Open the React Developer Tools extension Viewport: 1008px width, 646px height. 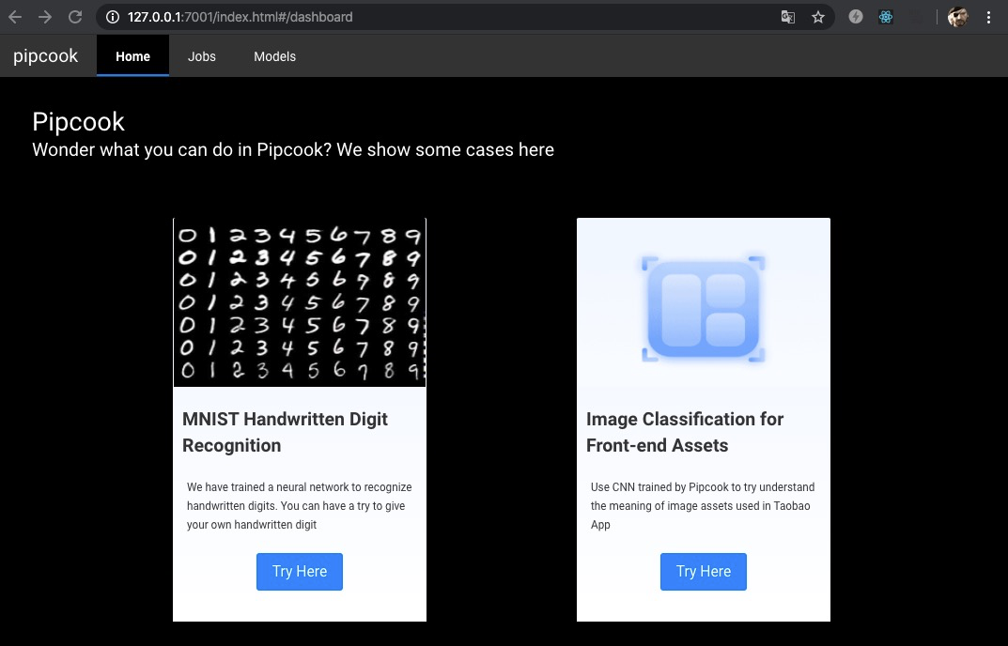885,17
